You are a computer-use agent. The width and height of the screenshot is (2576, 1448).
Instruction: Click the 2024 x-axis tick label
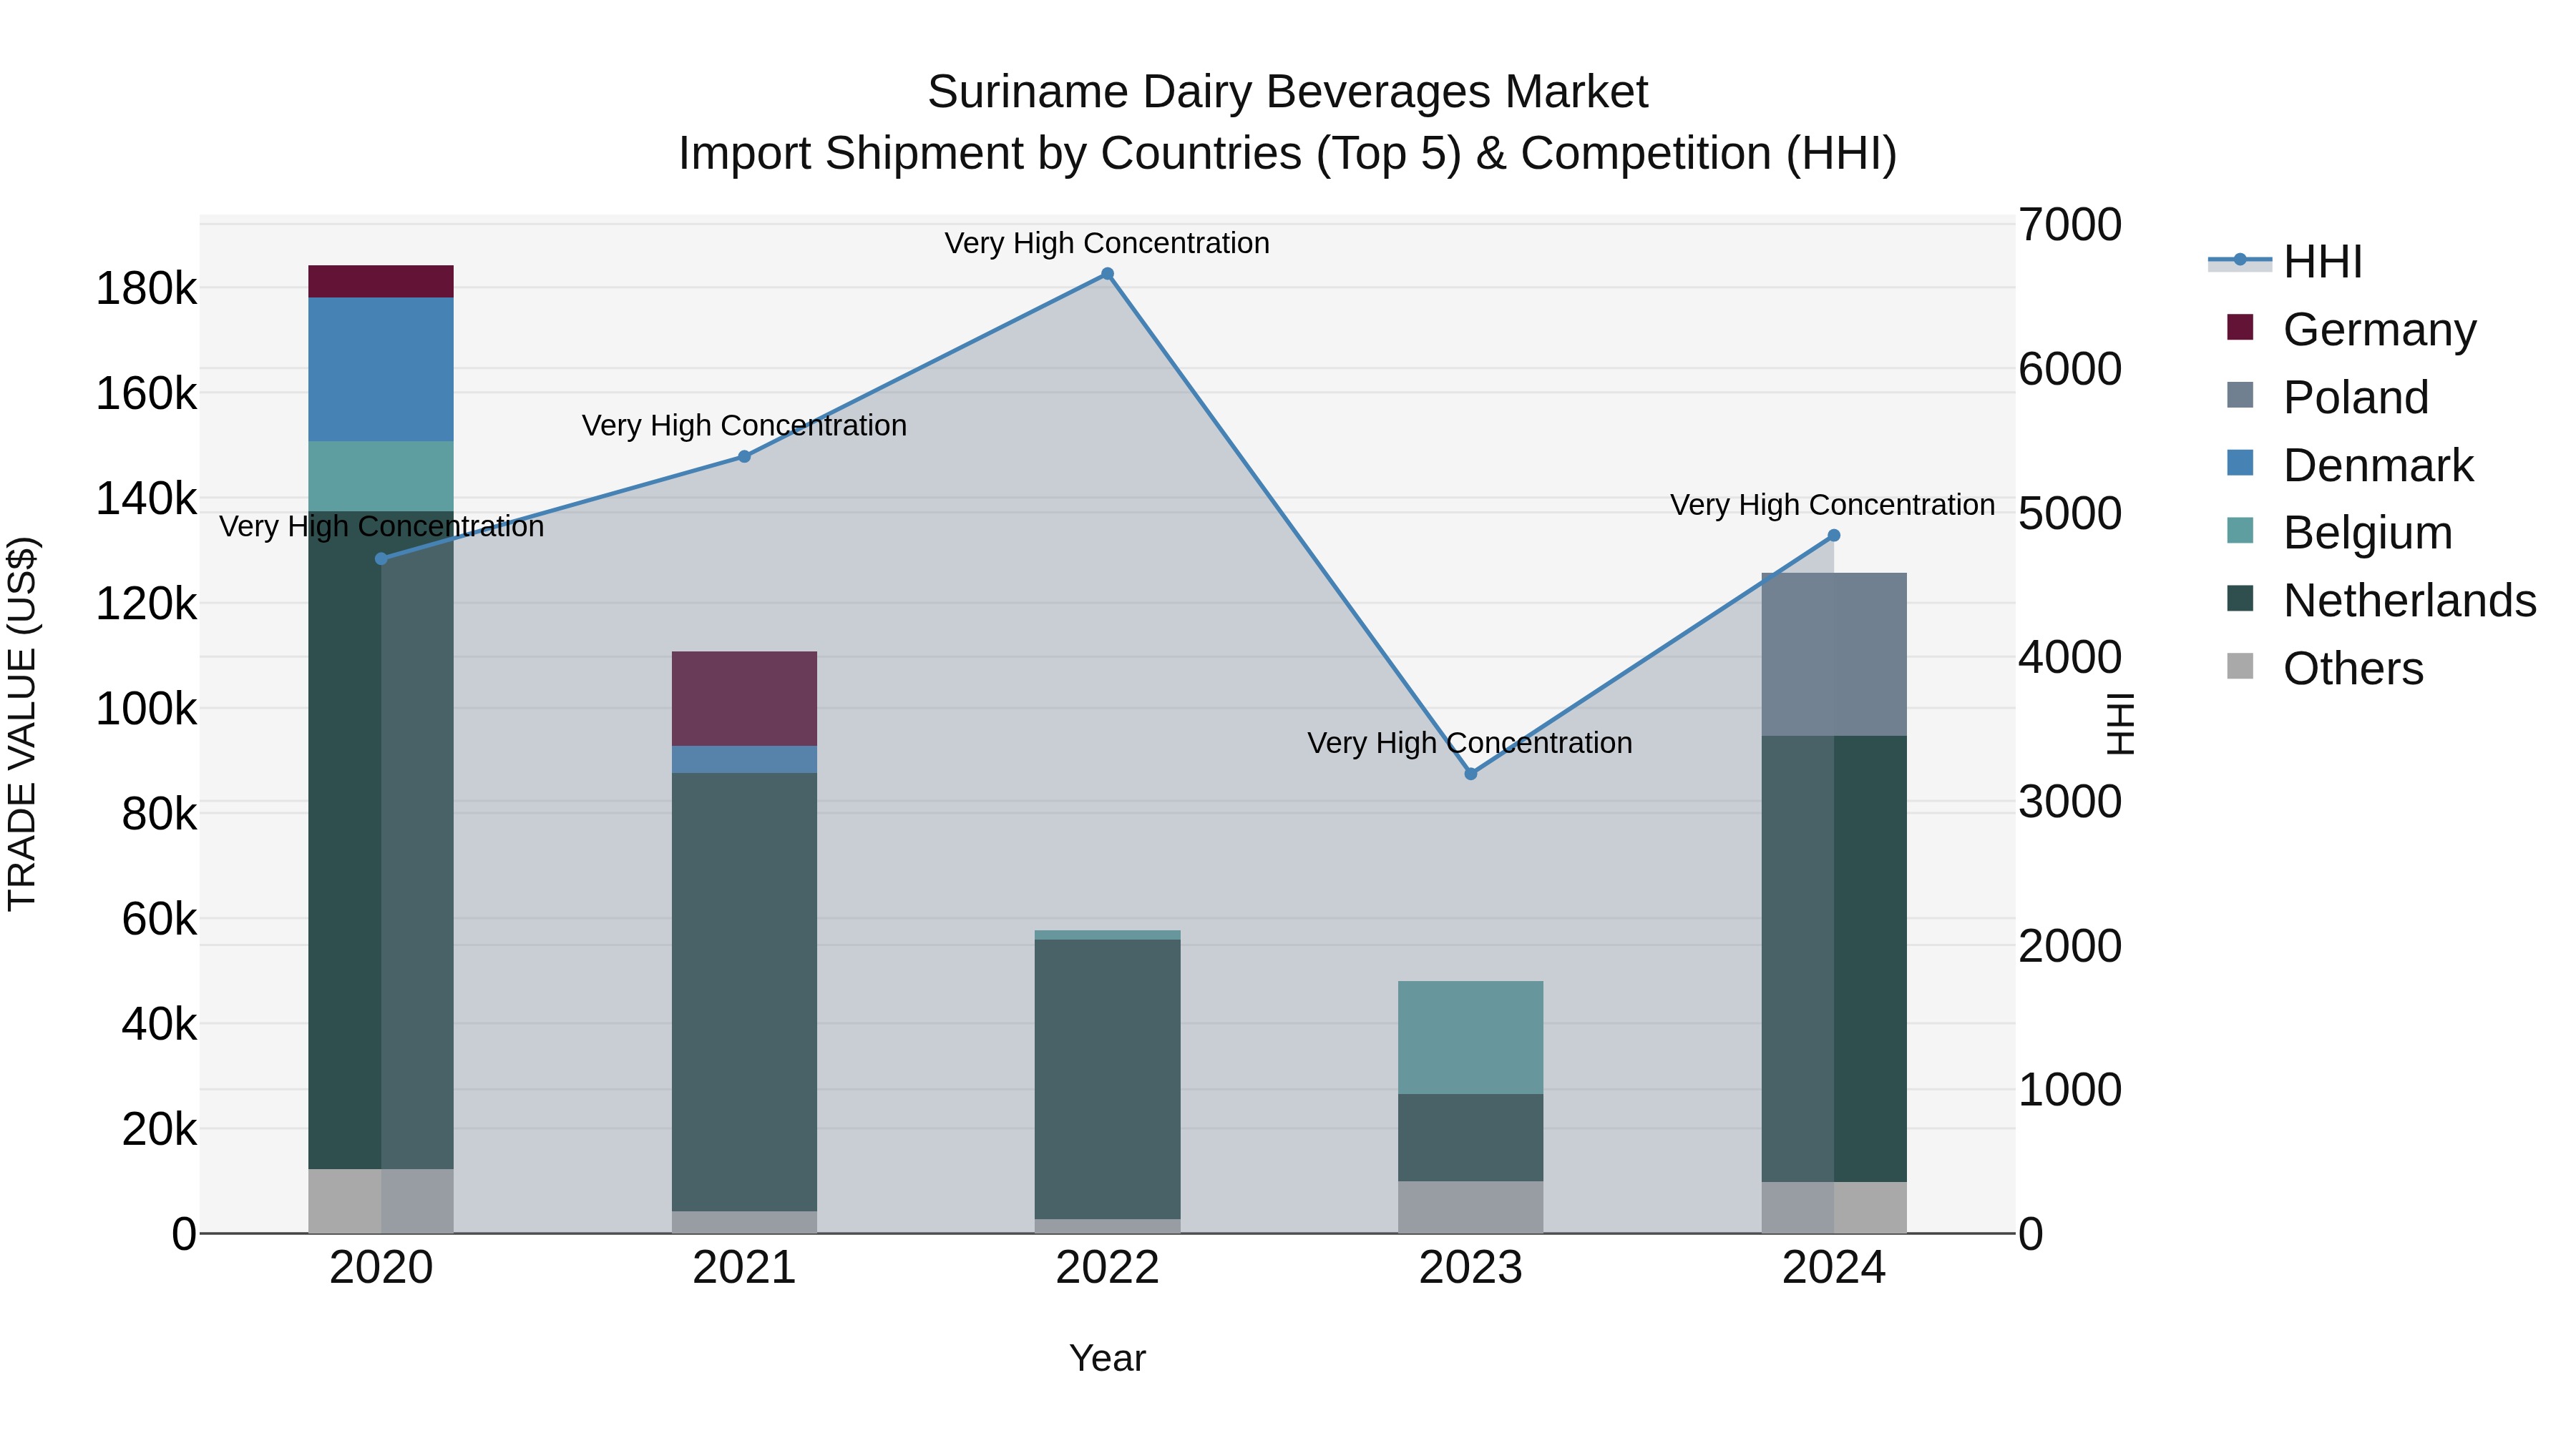(1834, 1268)
